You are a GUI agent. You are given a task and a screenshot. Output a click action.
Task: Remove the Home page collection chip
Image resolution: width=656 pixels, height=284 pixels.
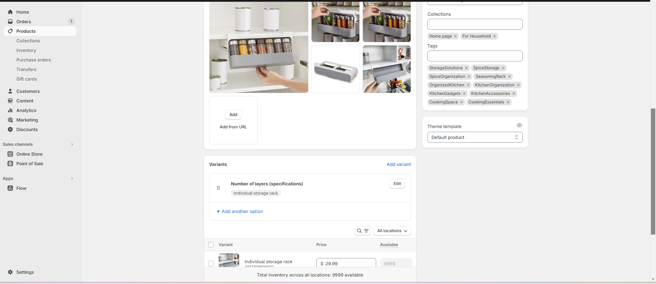coord(455,36)
